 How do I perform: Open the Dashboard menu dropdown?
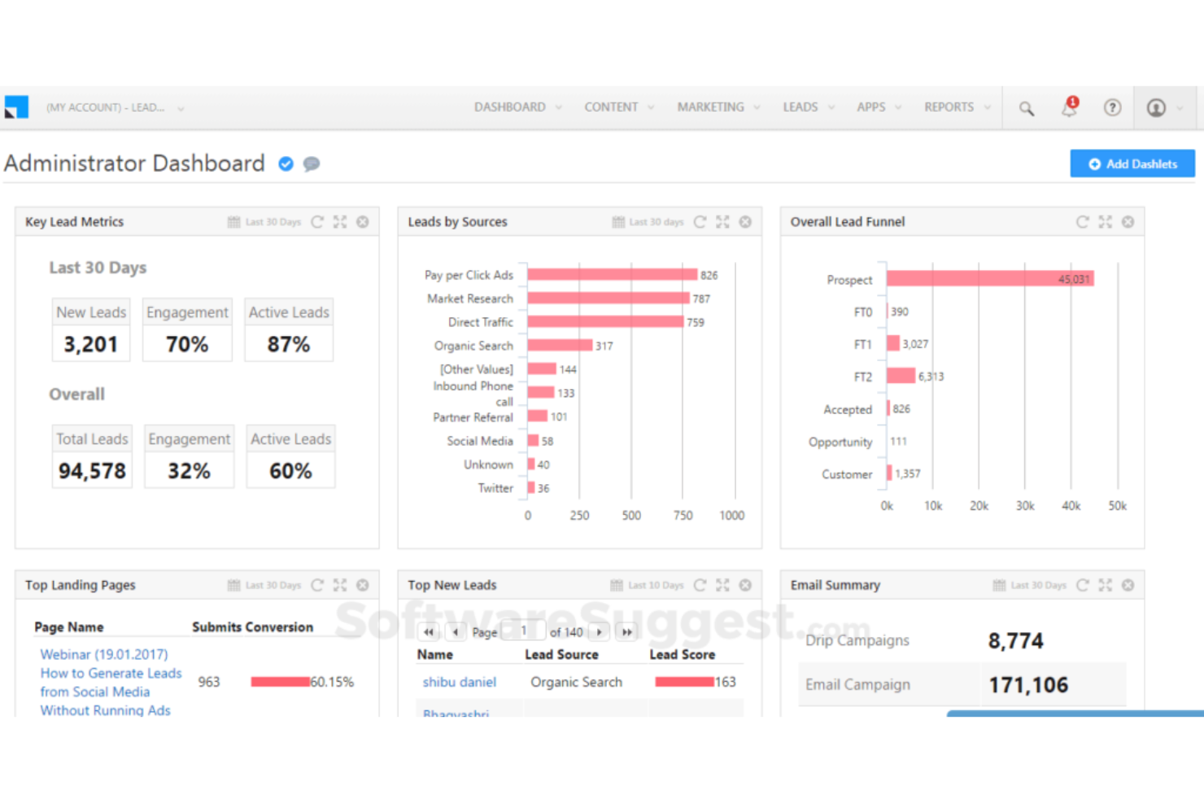[x=517, y=107]
